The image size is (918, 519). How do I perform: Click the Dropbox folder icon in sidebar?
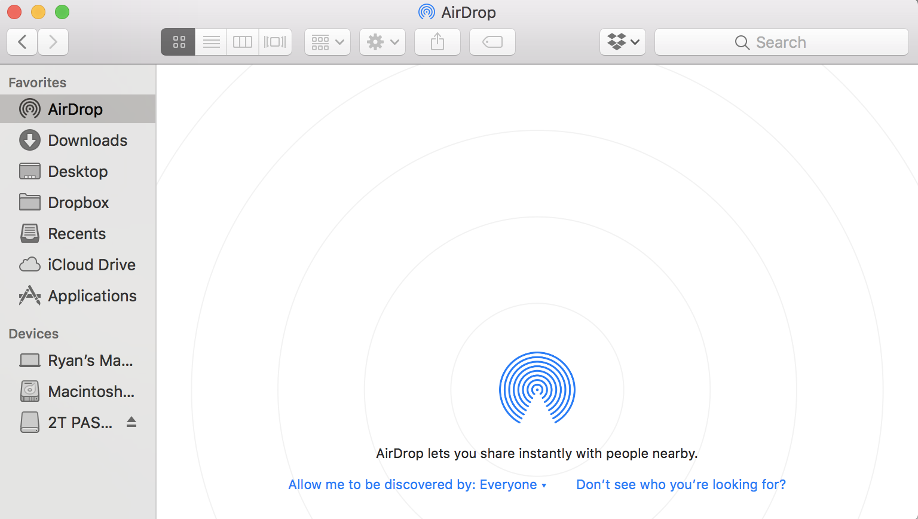point(30,202)
